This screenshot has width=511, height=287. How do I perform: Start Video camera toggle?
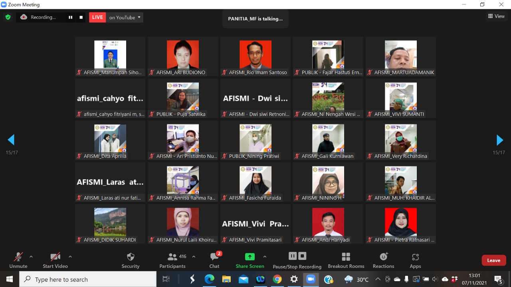55,260
